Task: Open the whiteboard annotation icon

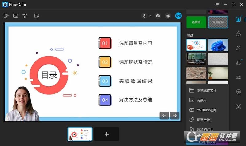Action: click(x=37, y=16)
